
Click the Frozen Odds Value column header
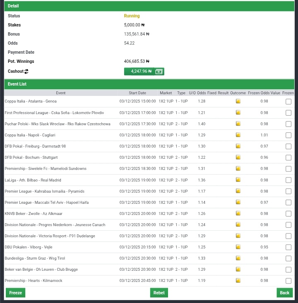[x=264, y=93]
